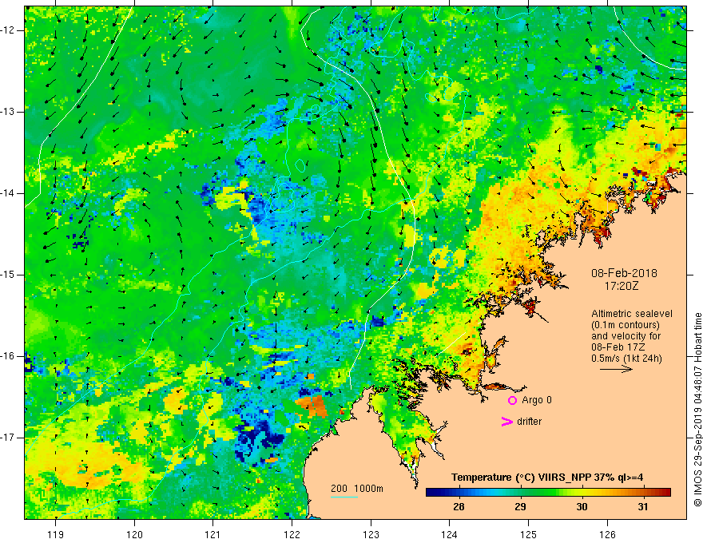Click the longitude axis label 124

[450, 534]
